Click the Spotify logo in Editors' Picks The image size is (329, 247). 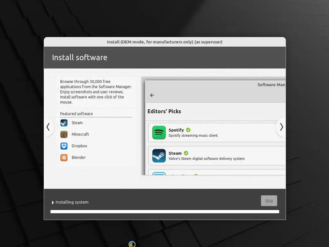(x=159, y=133)
